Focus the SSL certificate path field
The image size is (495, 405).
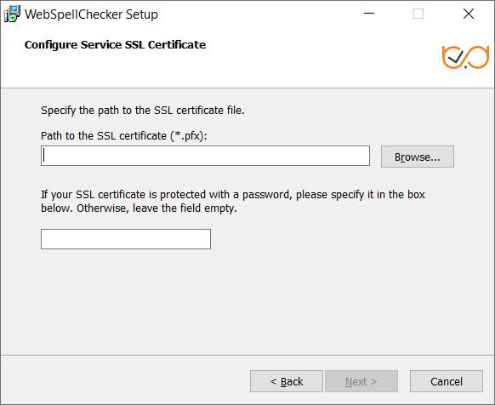click(205, 156)
